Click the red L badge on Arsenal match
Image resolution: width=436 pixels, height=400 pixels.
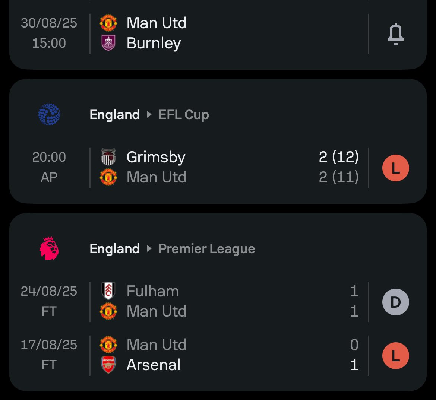[395, 356]
